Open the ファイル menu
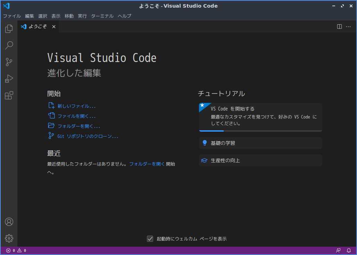The image size is (357, 255). [x=12, y=16]
